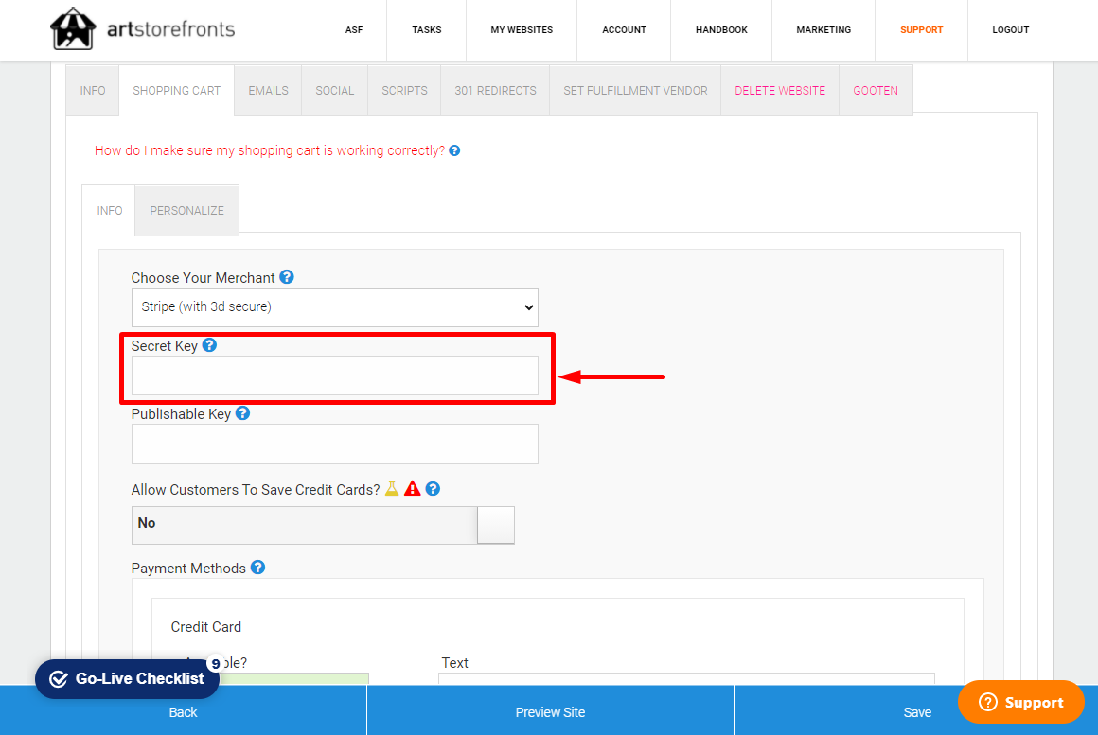This screenshot has height=735, width=1098.
Task: Open HANDBOOK menu item
Action: click(721, 30)
